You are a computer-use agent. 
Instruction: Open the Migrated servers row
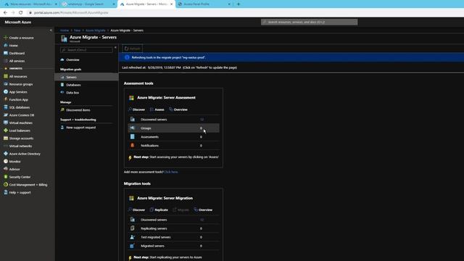(x=174, y=246)
